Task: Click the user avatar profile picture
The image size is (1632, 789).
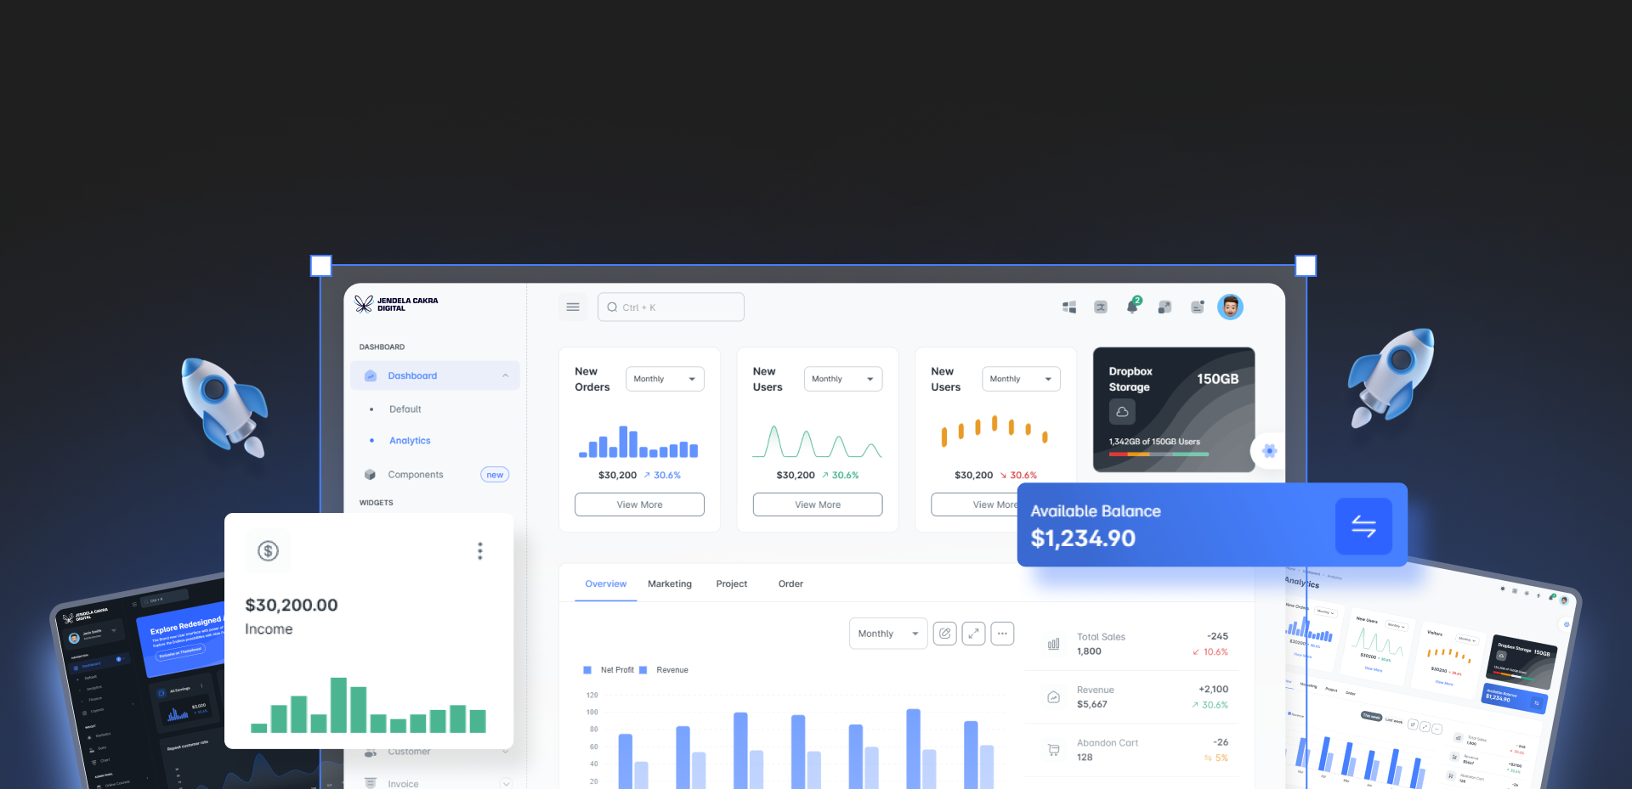Action: (1230, 307)
